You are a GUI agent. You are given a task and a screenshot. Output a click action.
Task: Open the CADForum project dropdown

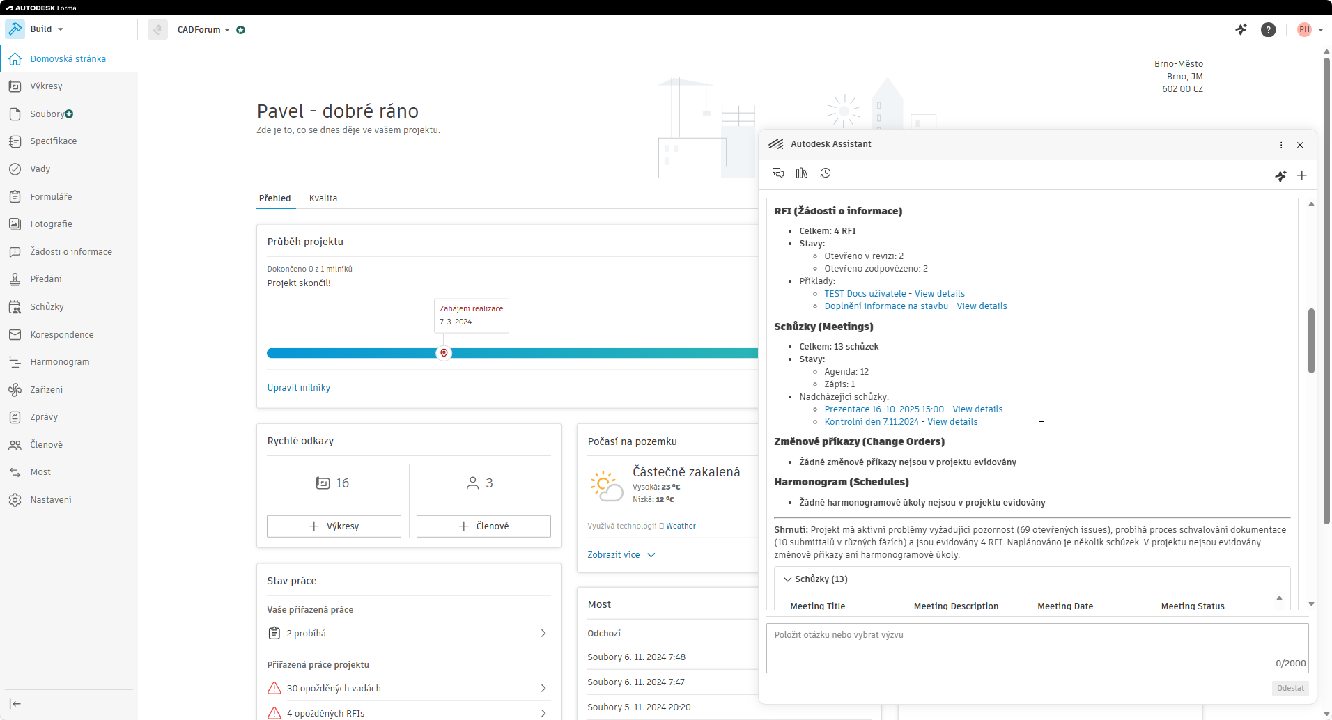203,30
